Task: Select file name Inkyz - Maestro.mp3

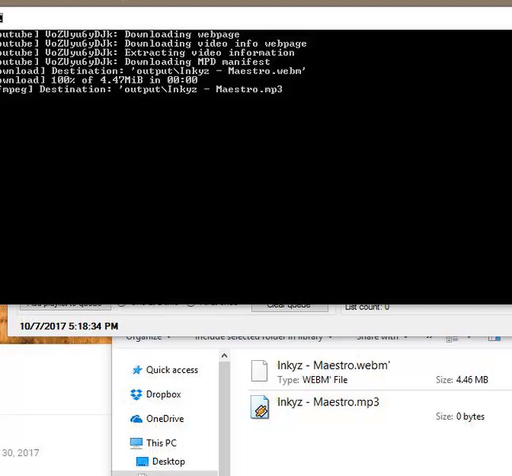Action: [328, 401]
